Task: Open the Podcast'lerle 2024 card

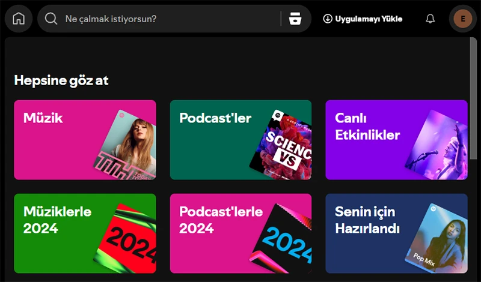Action: 241,233
